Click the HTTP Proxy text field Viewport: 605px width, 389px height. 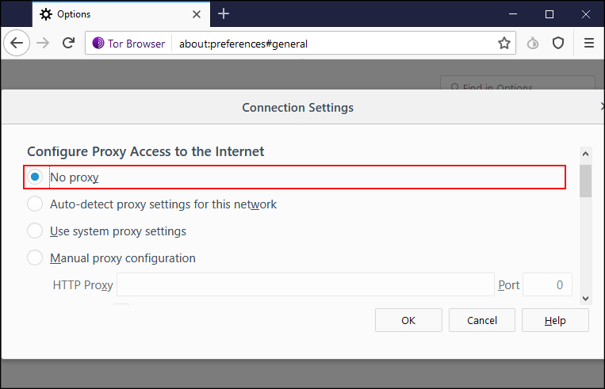click(305, 284)
